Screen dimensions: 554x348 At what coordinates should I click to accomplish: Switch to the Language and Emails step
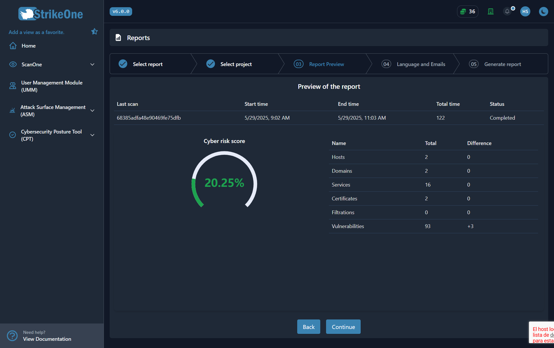click(x=420, y=64)
